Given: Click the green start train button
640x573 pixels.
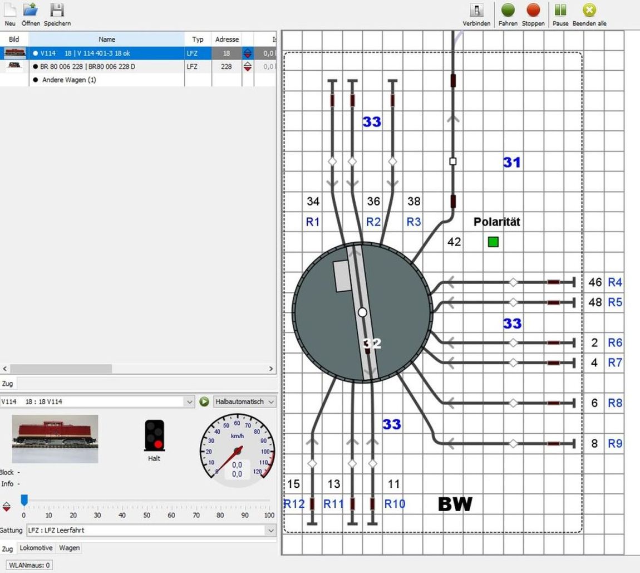Looking at the screenshot, I should 204,401.
